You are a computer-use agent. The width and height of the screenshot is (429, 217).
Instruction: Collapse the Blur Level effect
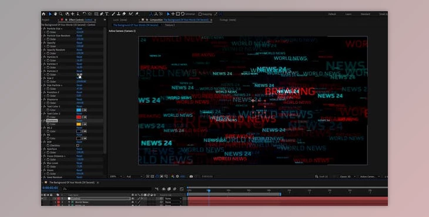[42, 163]
